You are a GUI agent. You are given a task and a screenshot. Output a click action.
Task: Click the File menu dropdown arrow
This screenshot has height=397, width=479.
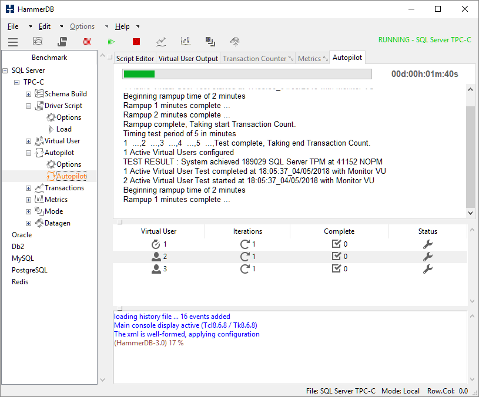[30, 26]
